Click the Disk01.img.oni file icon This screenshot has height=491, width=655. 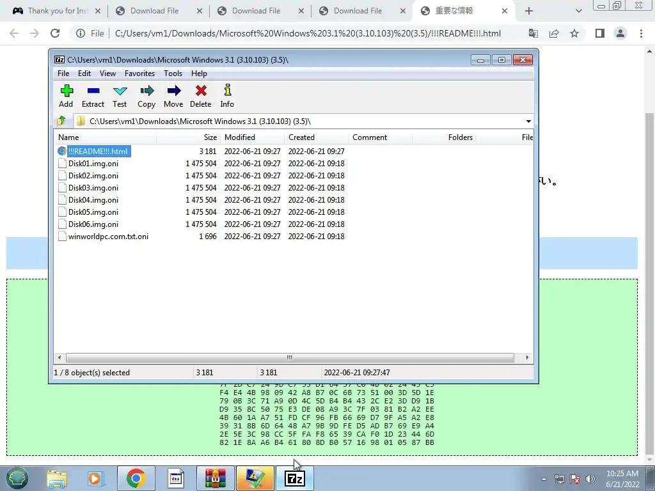point(62,163)
